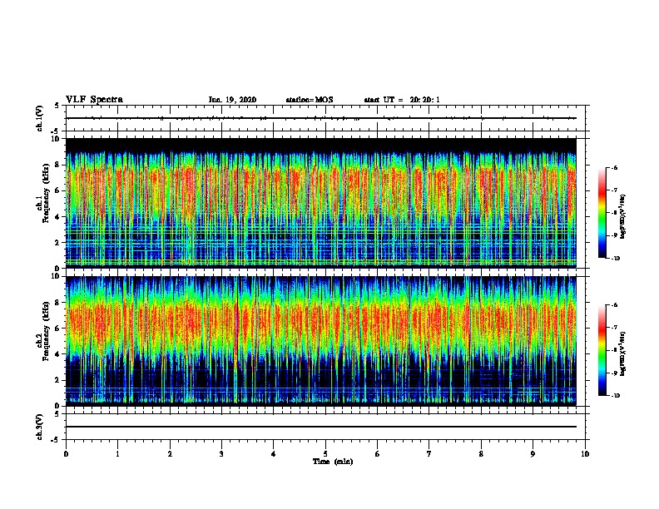This screenshot has height=509, width=659.
Task: Click time axis tick label "3"
Action: (221, 454)
